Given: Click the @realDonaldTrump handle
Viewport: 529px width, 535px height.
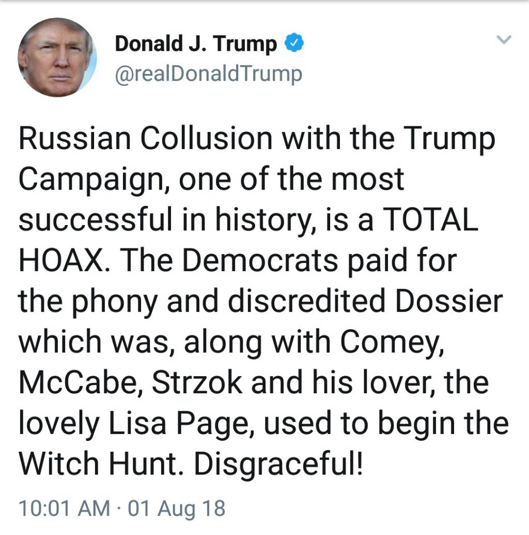Looking at the screenshot, I should coord(209,74).
